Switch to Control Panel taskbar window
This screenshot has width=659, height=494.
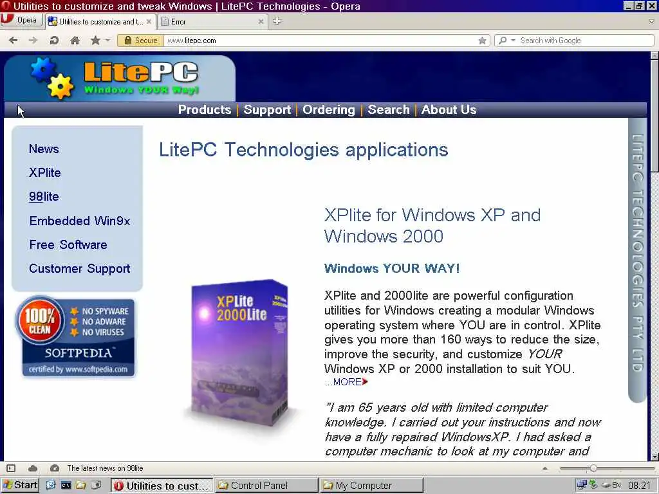(267, 486)
